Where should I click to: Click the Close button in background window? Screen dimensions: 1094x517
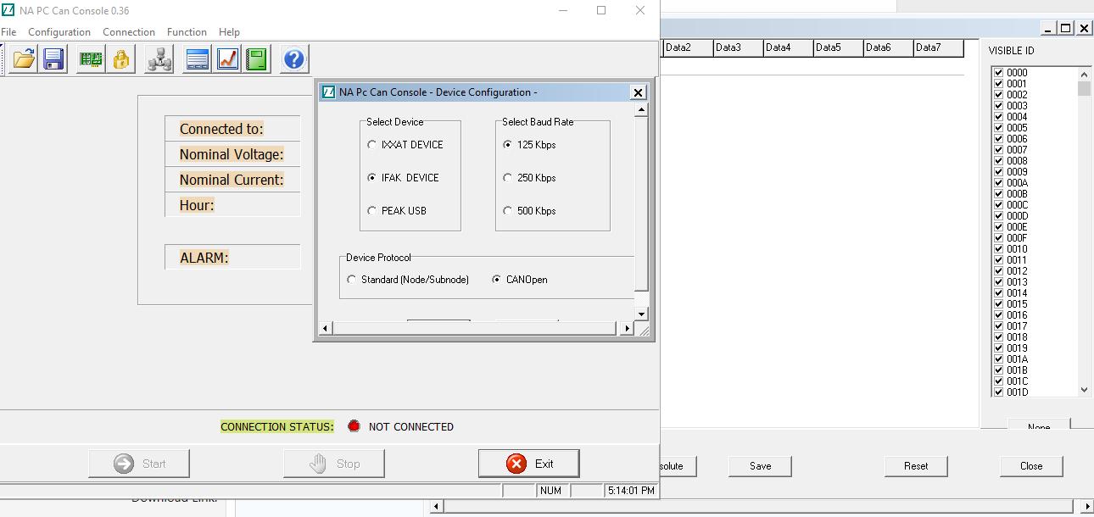(1031, 466)
